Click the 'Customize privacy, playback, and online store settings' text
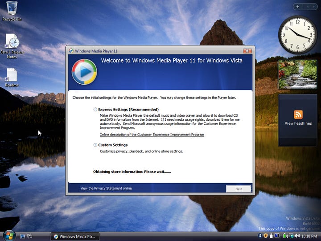The image size is (321, 241). [141, 151]
